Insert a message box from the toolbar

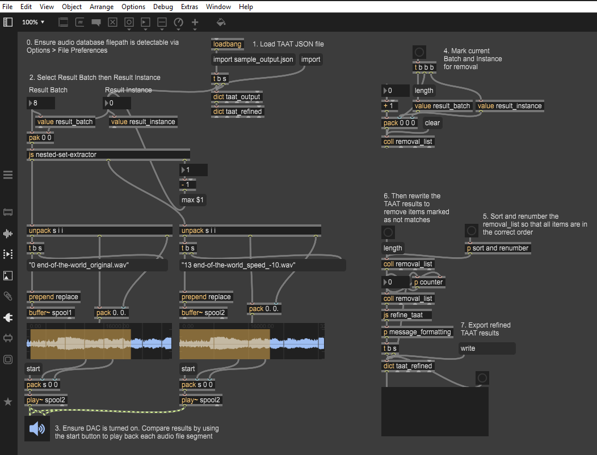[x=80, y=23]
